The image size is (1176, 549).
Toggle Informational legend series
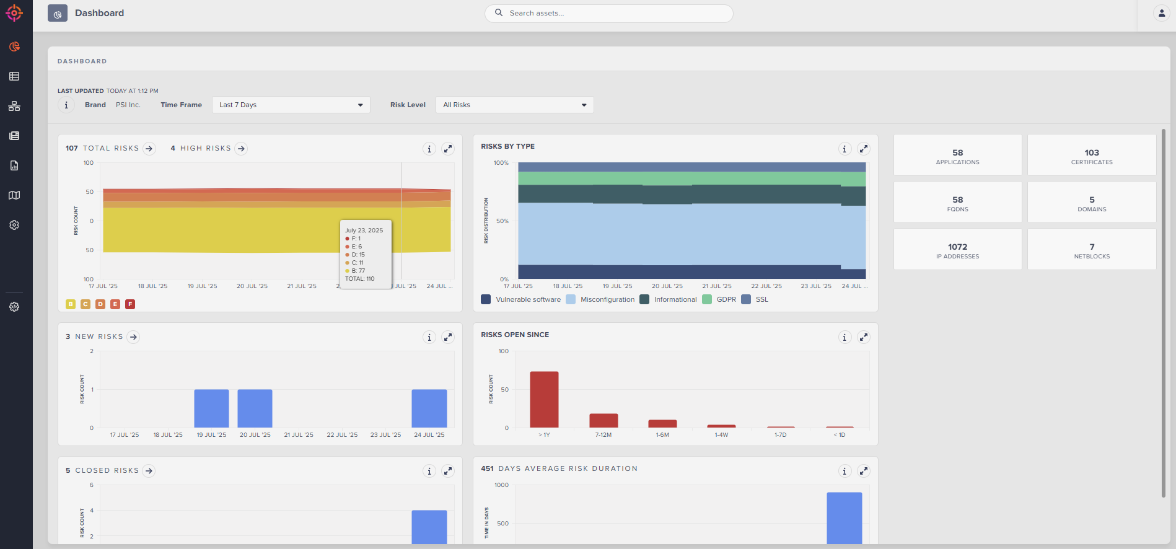point(669,299)
